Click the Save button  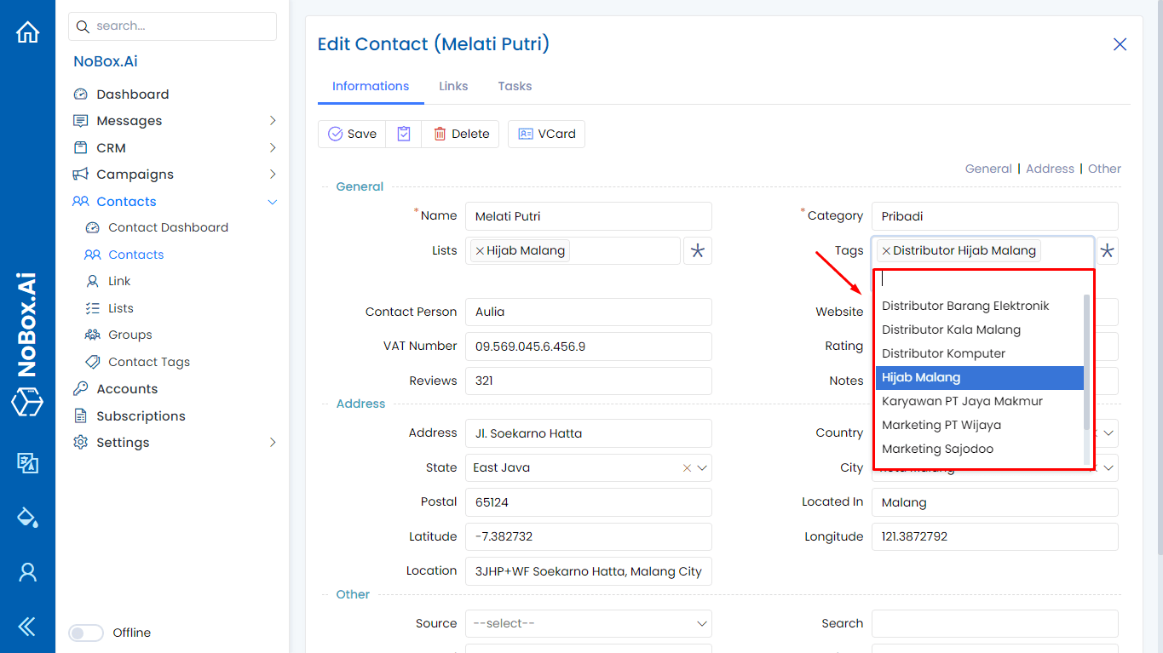(x=352, y=134)
